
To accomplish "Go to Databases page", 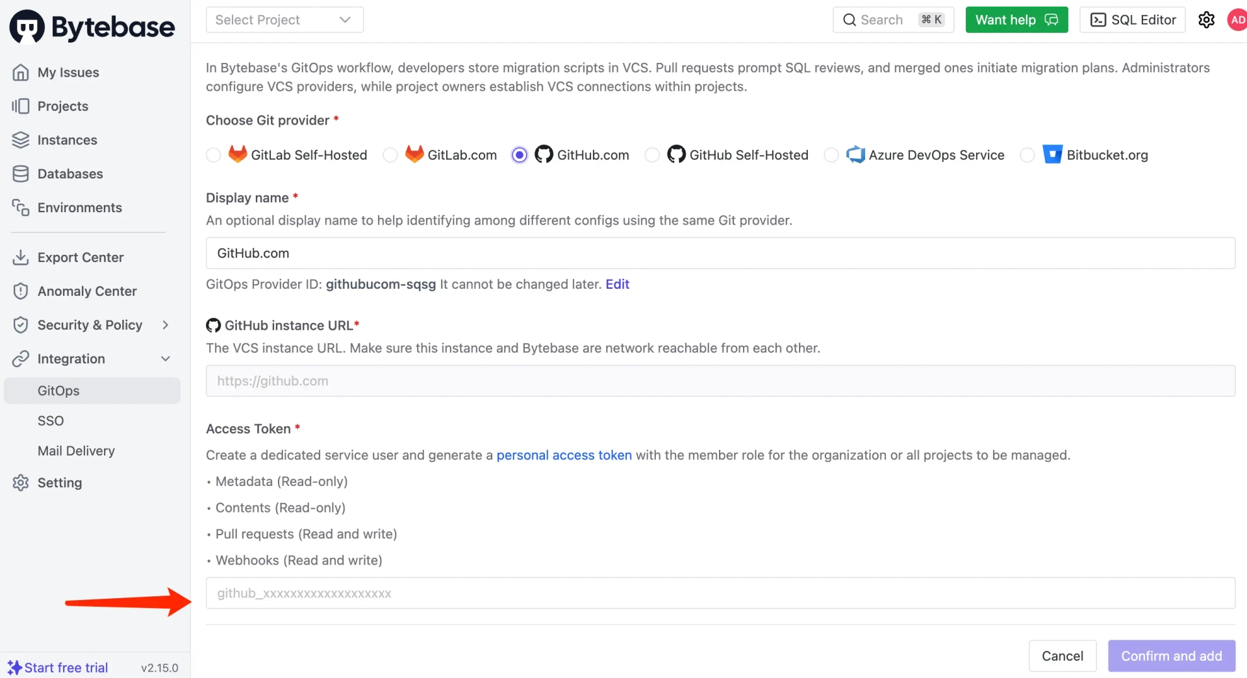I will (x=70, y=174).
